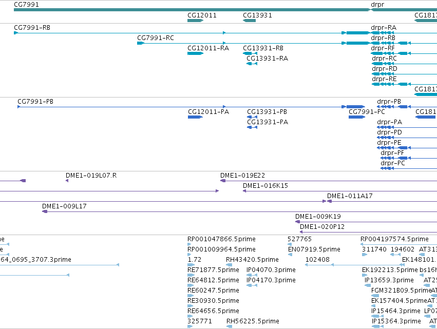
Task: Click transcript CG7991-RB
Action: (x=32, y=28)
